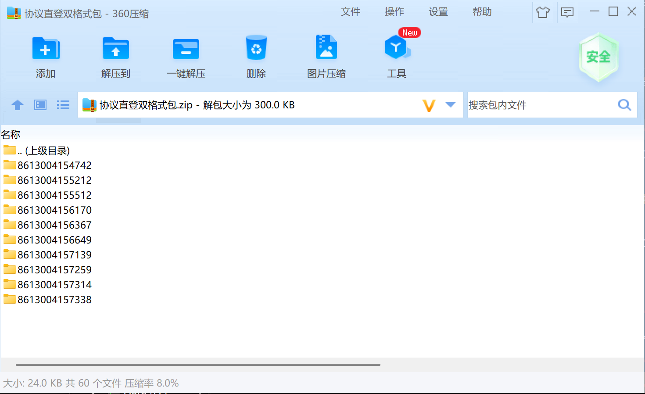Switch to thumbnail icon view mode

40,105
